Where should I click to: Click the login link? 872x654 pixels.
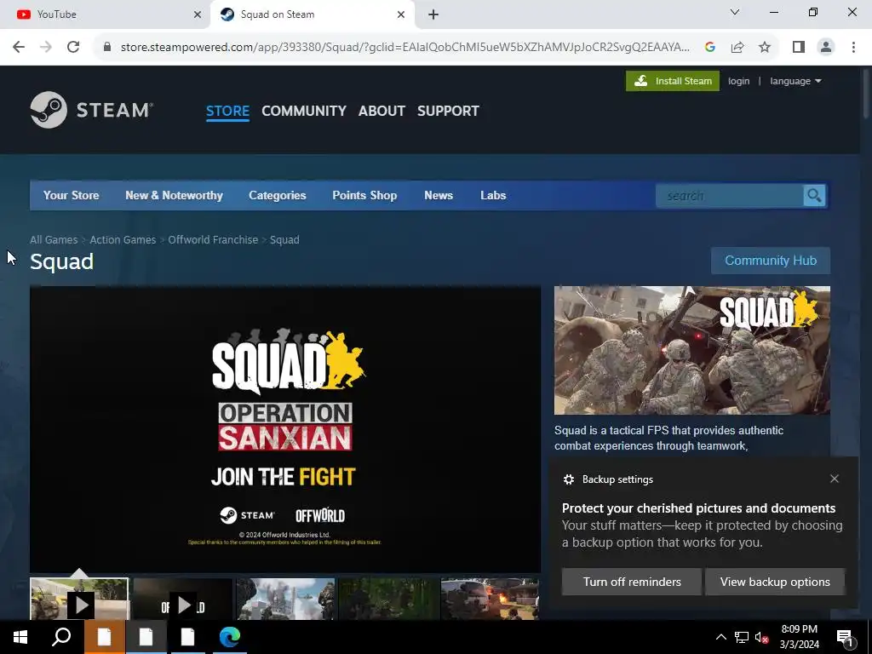pos(738,81)
